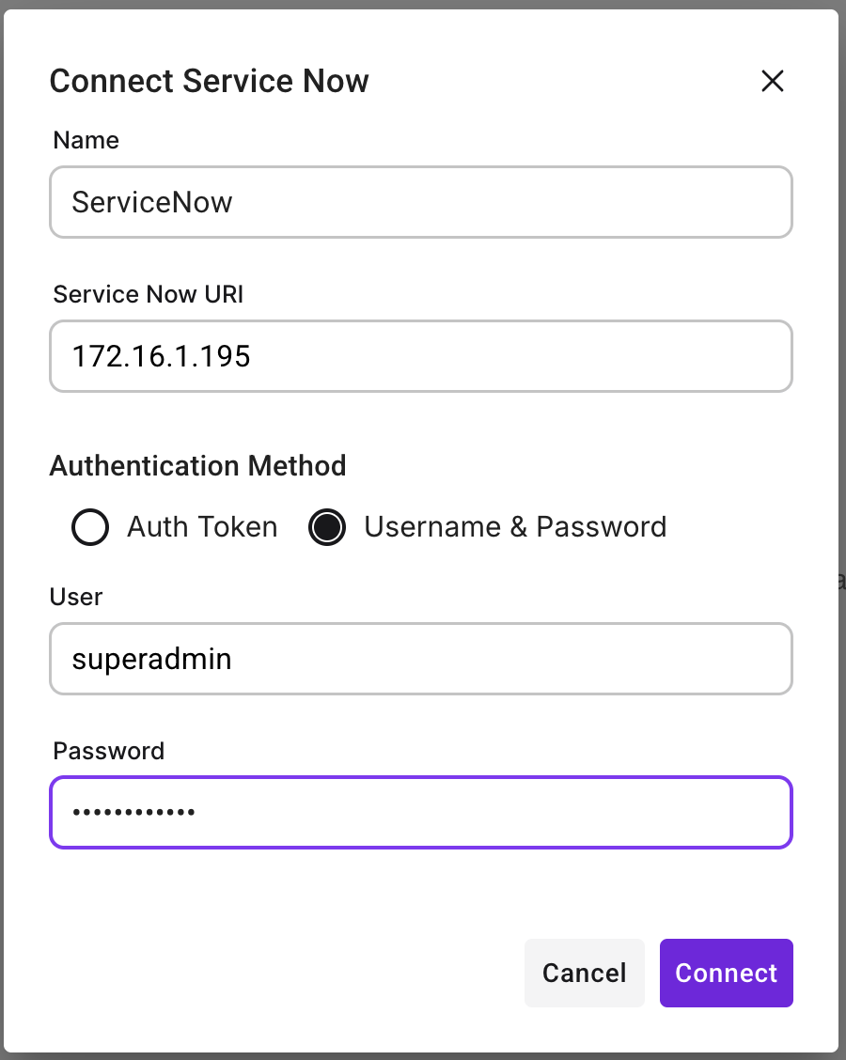Place cursor on the 172.16.1.195 address text
Screen dimensions: 846x1060
pyautogui.click(x=161, y=357)
